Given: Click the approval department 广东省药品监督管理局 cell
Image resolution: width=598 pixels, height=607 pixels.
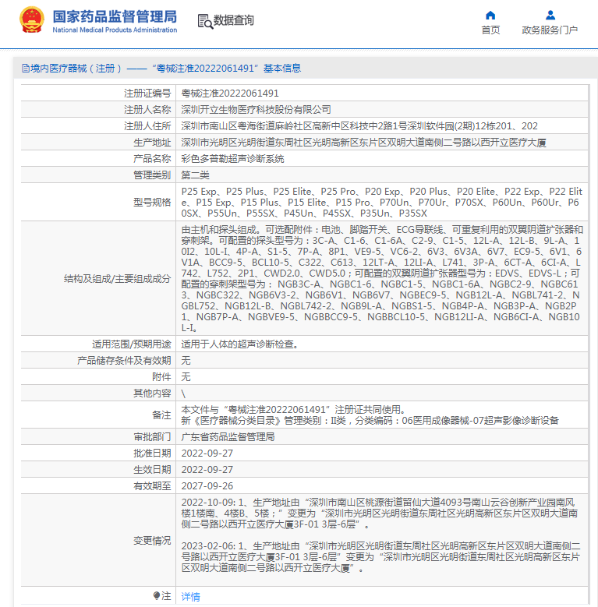Looking at the screenshot, I should (382, 436).
